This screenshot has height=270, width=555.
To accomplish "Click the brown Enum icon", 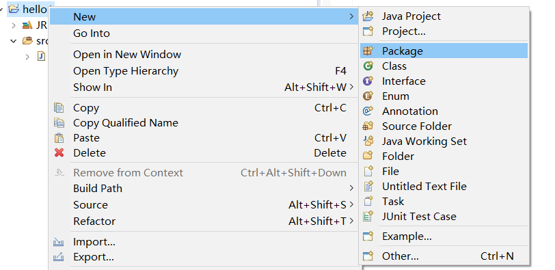I will click(368, 96).
